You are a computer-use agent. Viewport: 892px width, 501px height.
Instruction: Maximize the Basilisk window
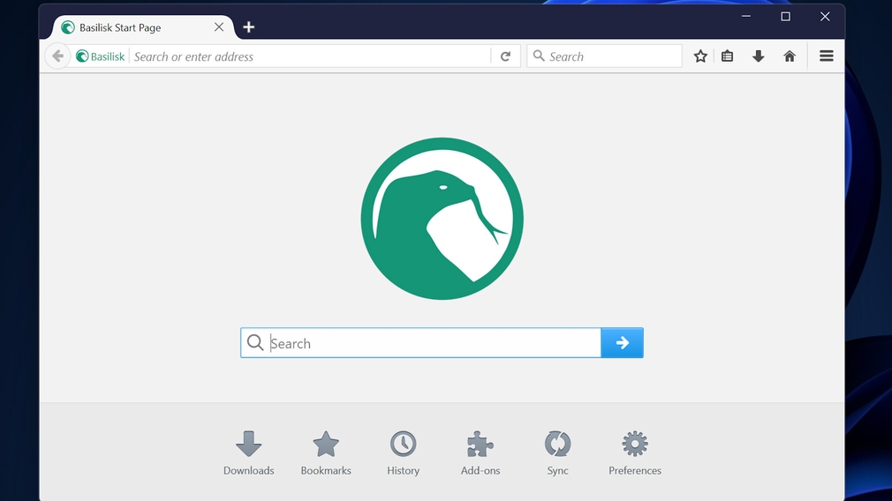tap(785, 17)
